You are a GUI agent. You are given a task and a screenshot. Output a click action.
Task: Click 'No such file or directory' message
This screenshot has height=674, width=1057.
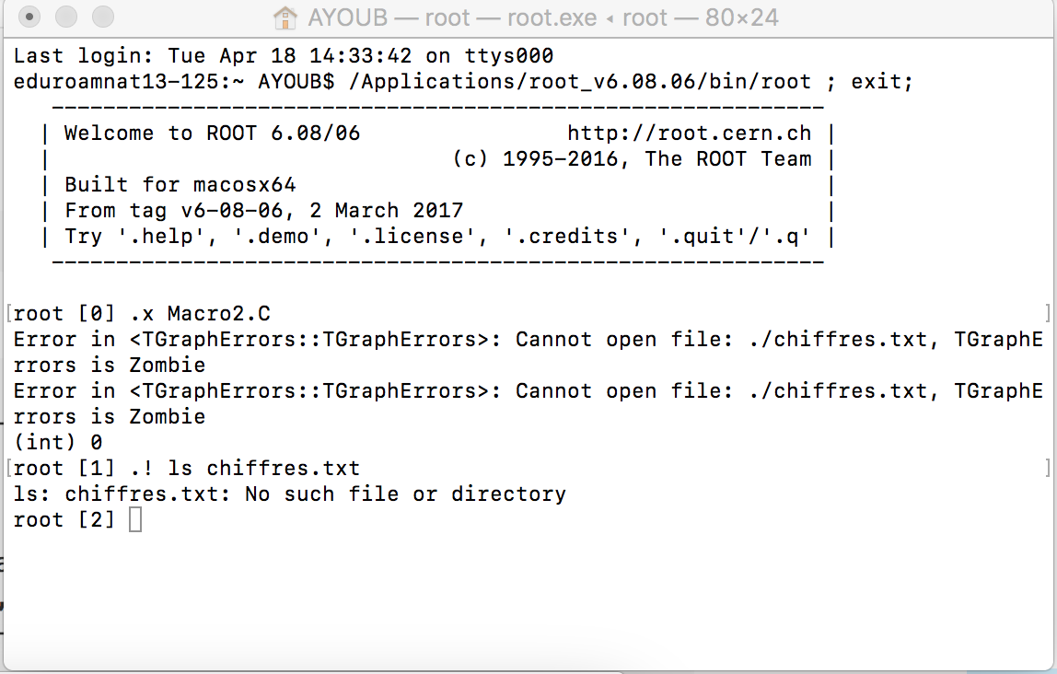click(x=405, y=494)
